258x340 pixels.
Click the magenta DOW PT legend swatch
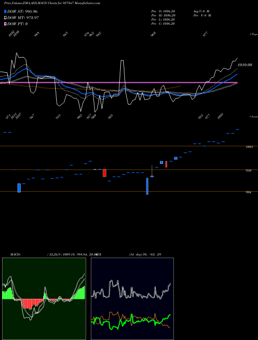tap(6, 24)
